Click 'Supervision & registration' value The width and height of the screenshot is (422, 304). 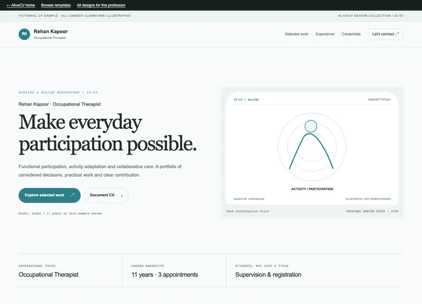tap(268, 274)
